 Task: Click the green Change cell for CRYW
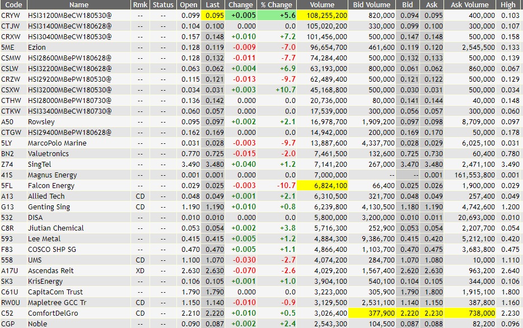[x=240, y=15]
